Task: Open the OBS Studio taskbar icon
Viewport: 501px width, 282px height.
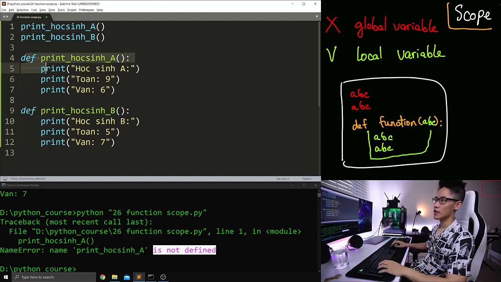Action: point(163,277)
